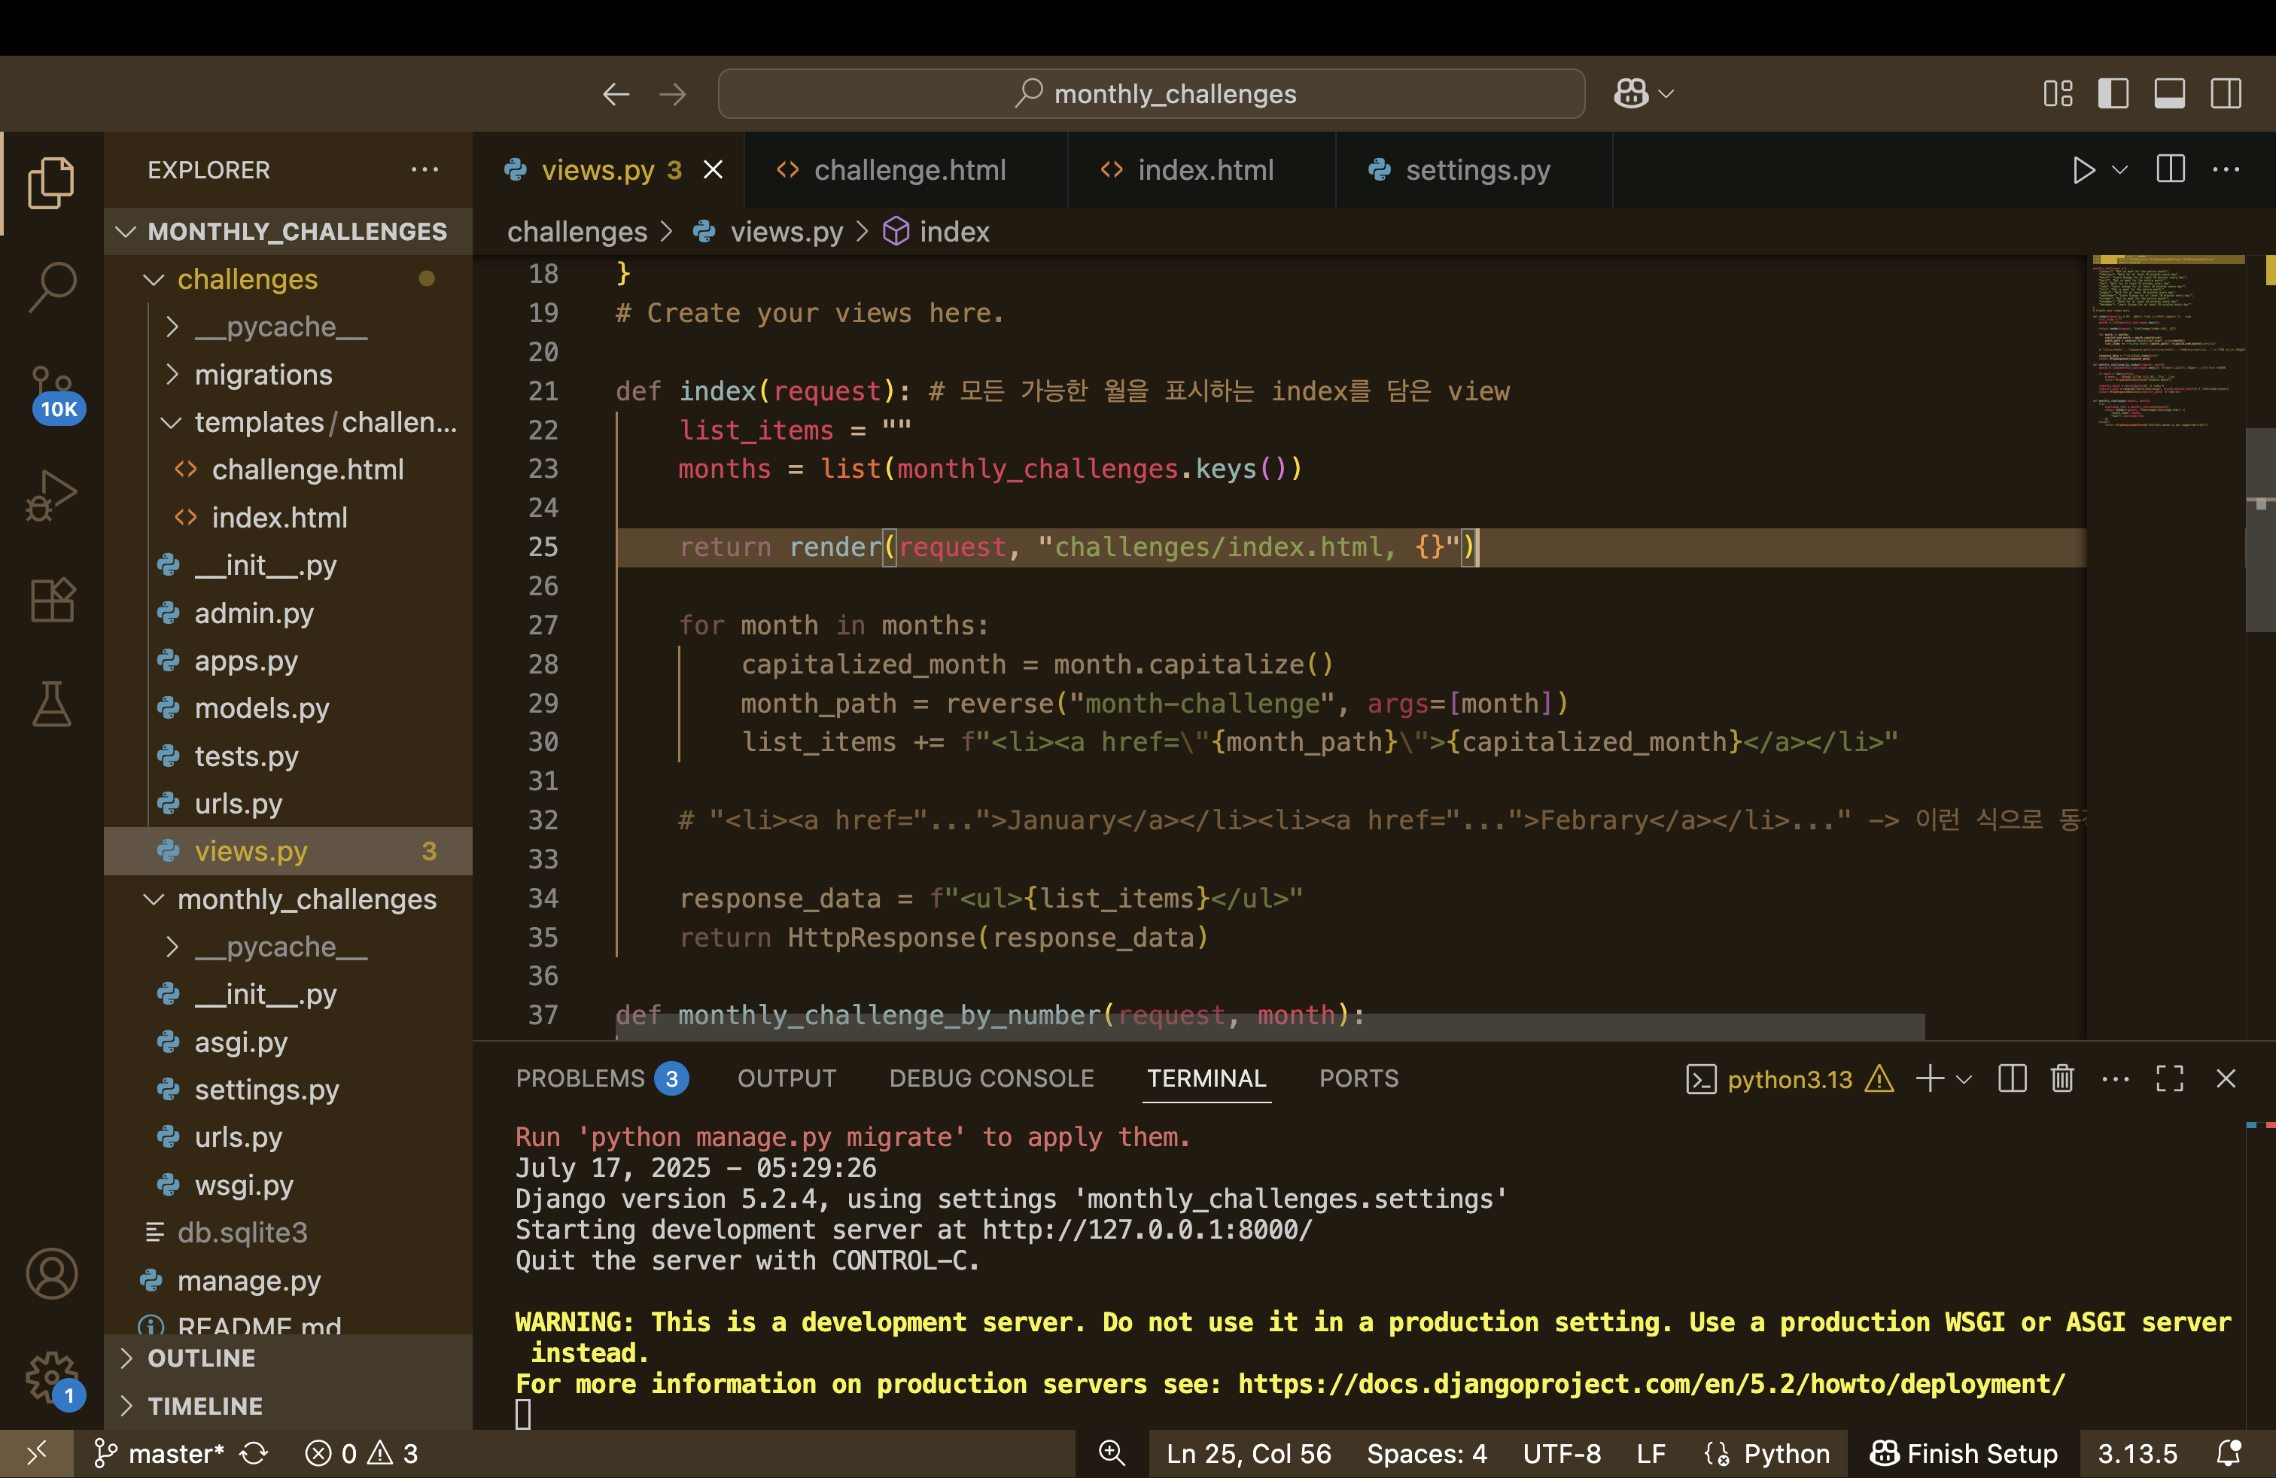Open the Search view in activity bar
The width and height of the screenshot is (2276, 1478).
(52, 286)
